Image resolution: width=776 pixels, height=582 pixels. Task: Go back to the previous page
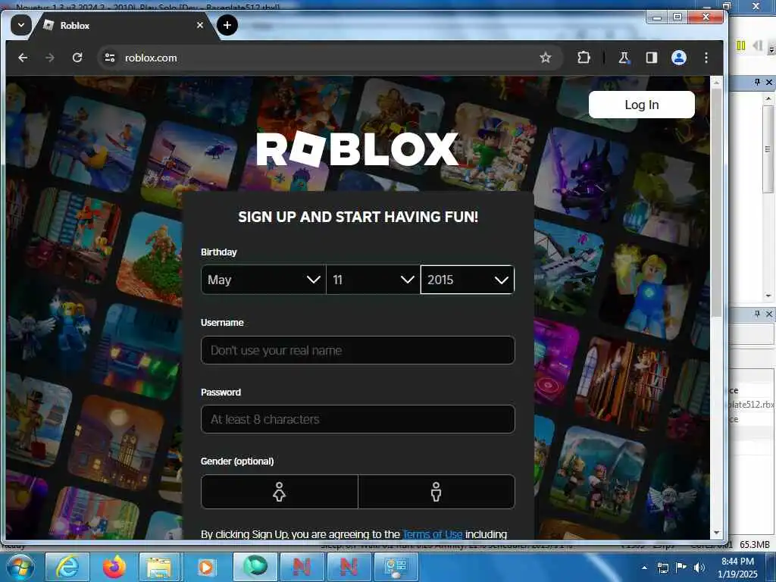click(x=23, y=58)
